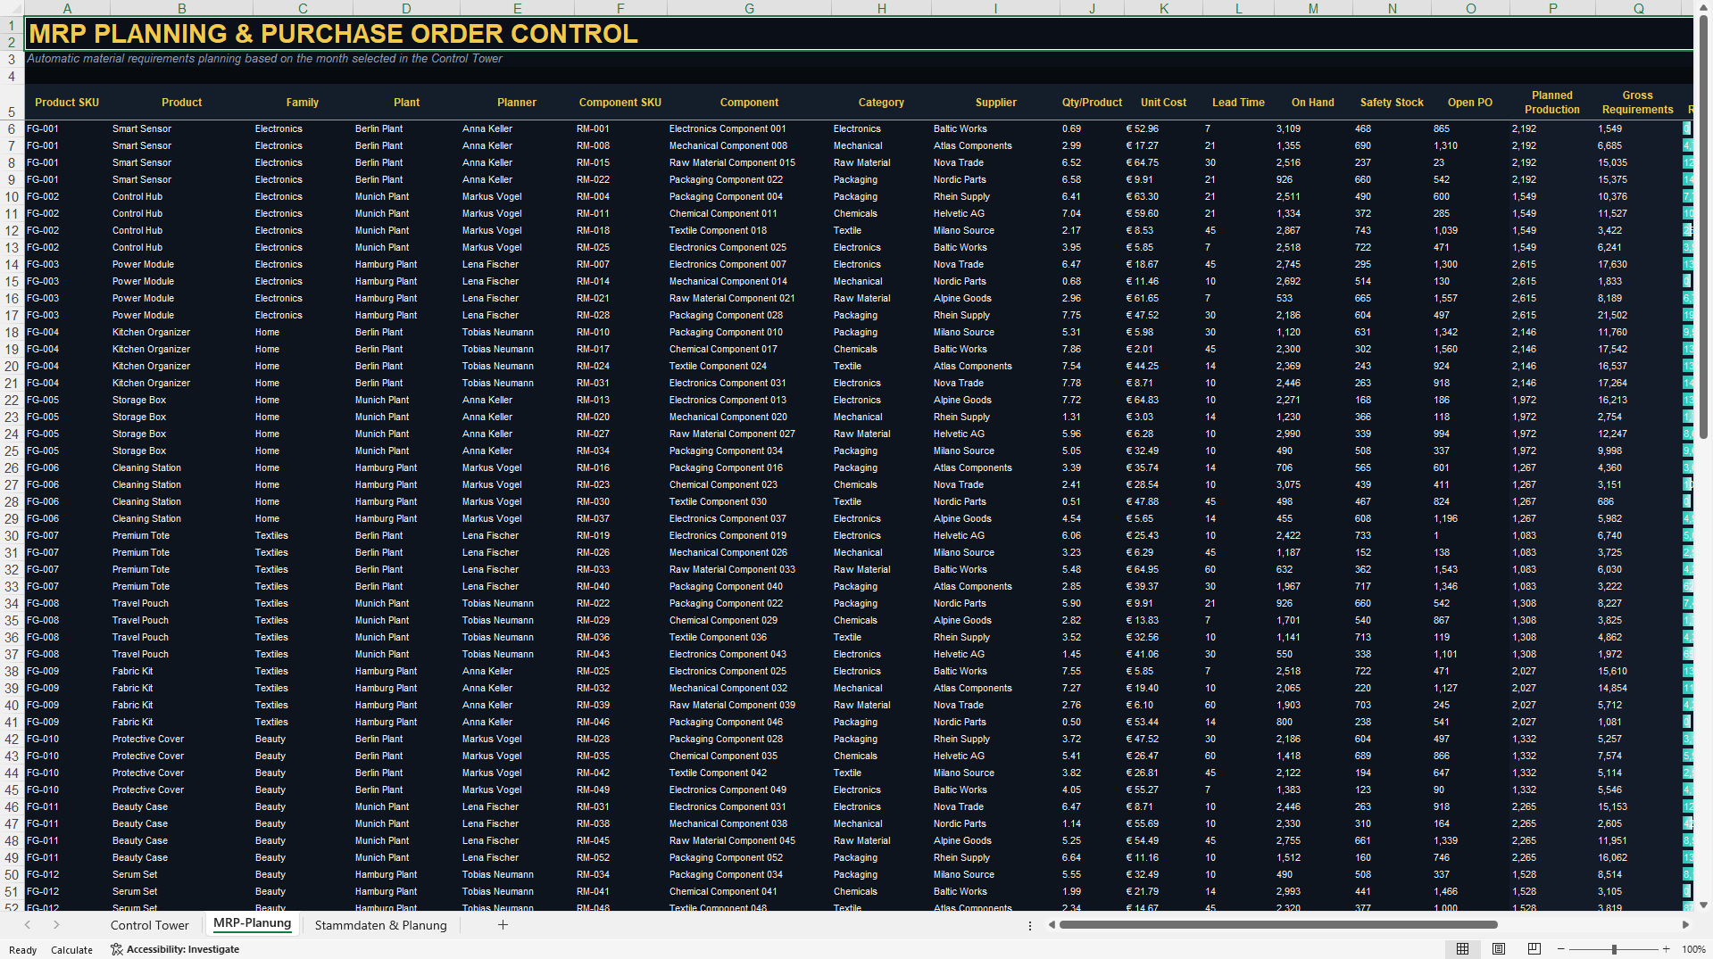1713x959 pixels.
Task: Click the Safety Stock header cell
Action: point(1392,103)
